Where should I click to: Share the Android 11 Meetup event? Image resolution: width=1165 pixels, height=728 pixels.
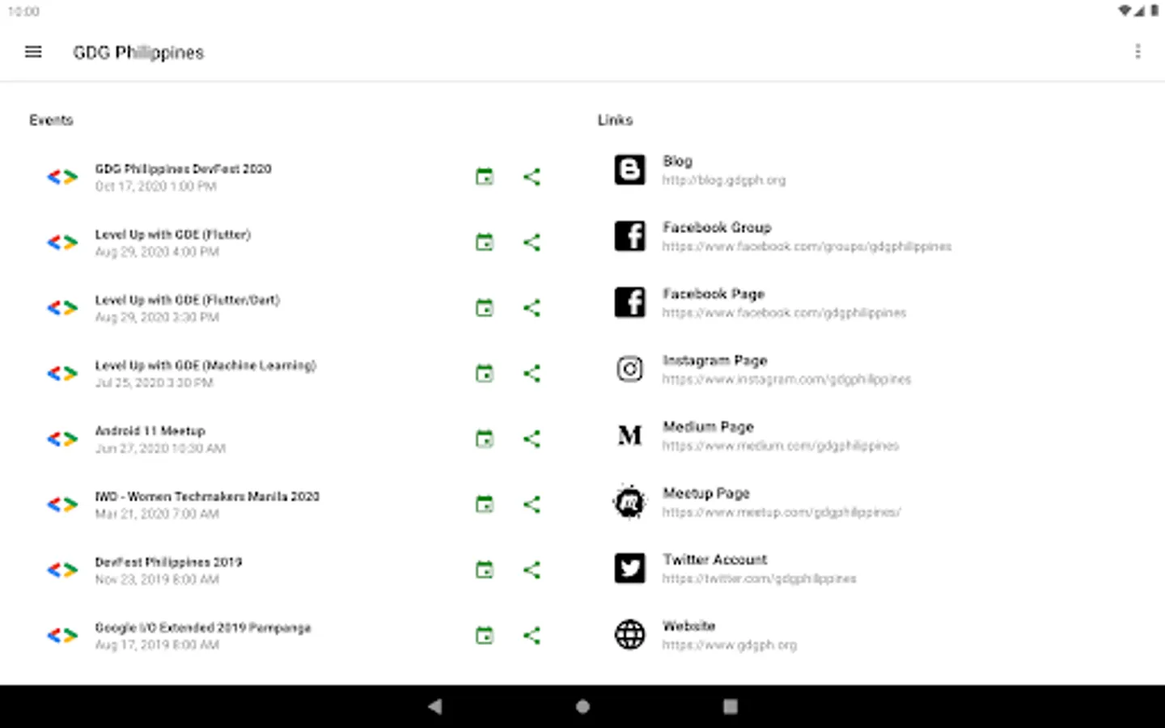(x=532, y=438)
